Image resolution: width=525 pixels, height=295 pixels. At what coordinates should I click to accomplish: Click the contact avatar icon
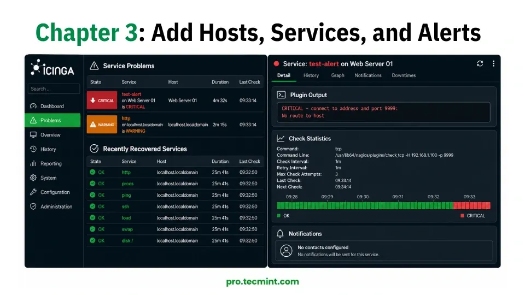(286, 251)
